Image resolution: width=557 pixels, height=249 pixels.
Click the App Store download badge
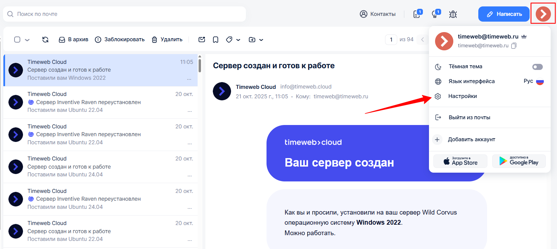(x=460, y=161)
